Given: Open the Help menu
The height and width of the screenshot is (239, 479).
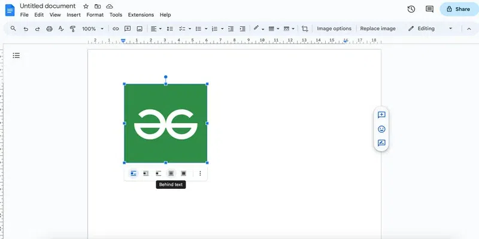Looking at the screenshot, I should click(165, 14).
